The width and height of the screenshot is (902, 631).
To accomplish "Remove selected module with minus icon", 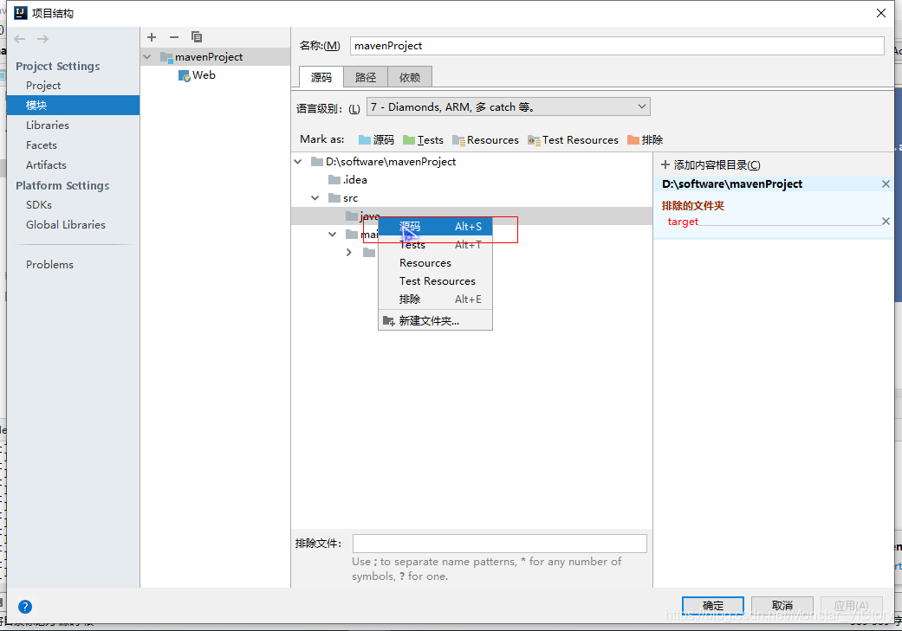I will [x=174, y=37].
